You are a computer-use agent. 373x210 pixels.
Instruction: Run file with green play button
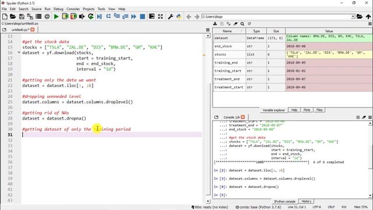click(57, 16)
